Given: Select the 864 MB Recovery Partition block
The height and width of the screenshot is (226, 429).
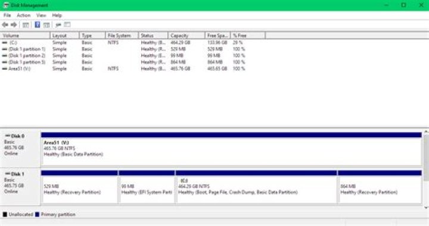Looking at the screenshot, I should 380,187.
